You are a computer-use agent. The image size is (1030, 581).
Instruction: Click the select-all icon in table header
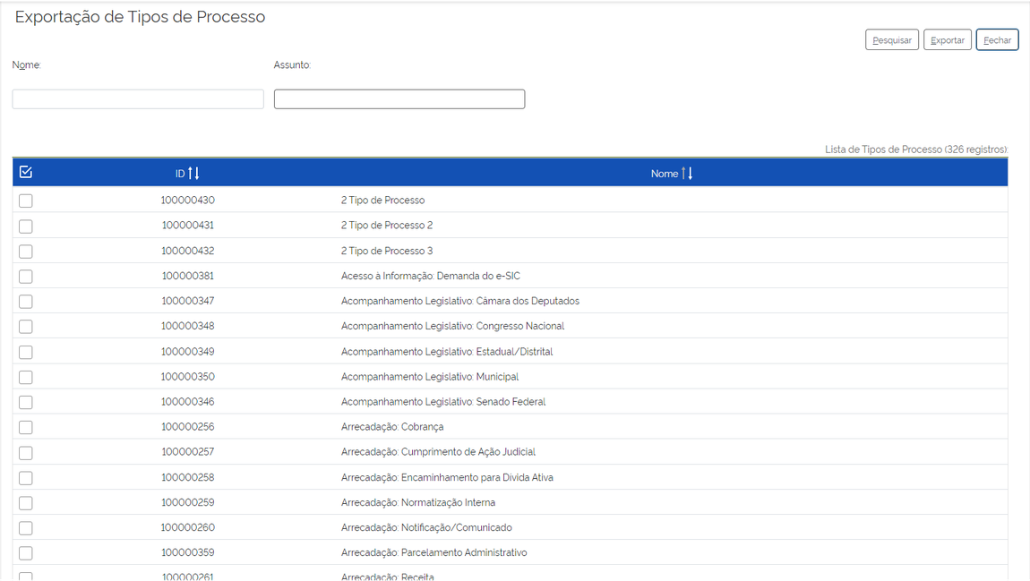(x=26, y=172)
